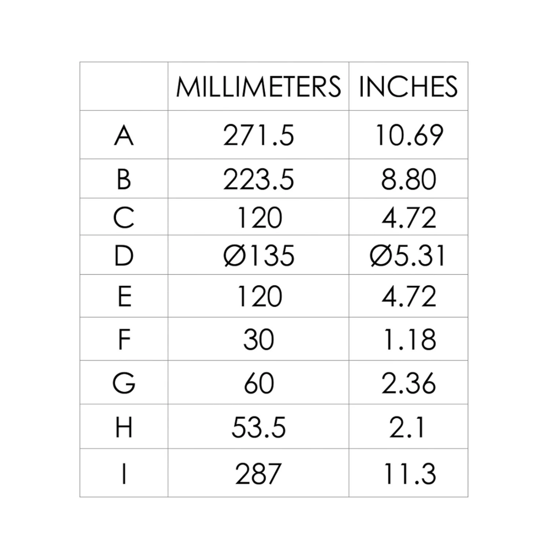Click the 4.72 value in row E

[x=408, y=296]
